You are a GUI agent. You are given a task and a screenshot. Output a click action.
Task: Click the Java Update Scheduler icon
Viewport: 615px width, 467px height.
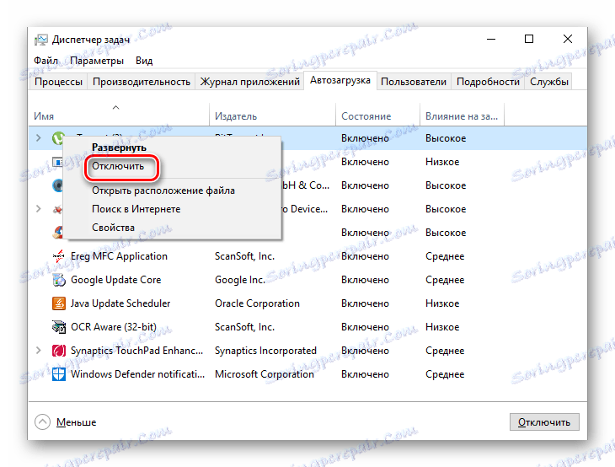coord(59,303)
